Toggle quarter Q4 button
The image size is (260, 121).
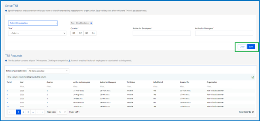pos(93,33)
